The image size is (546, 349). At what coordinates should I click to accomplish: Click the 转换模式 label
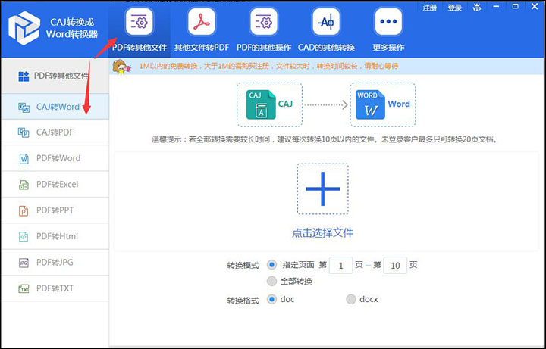243,266
